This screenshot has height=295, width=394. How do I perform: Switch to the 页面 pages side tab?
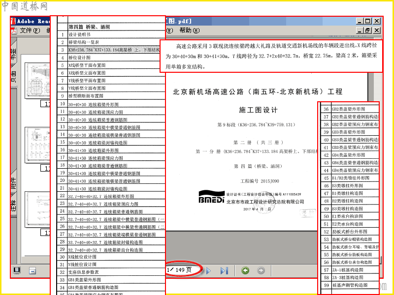(x=14, y=77)
